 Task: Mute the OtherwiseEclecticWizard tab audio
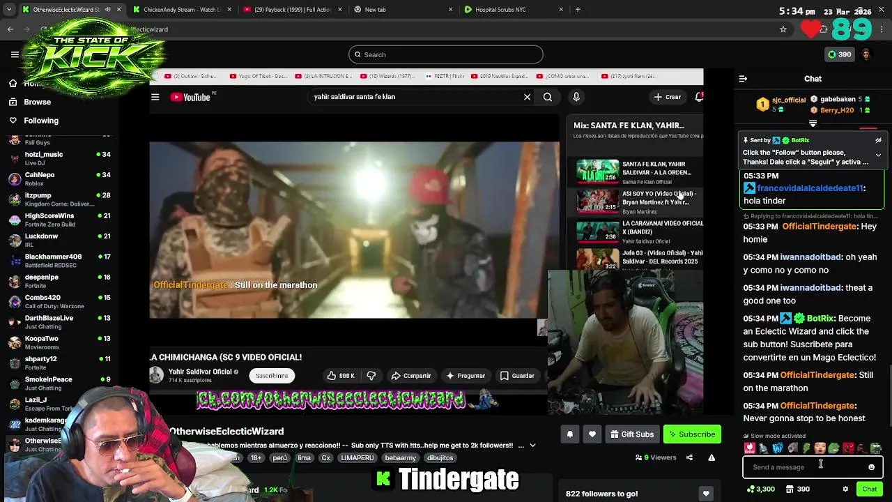107,9
